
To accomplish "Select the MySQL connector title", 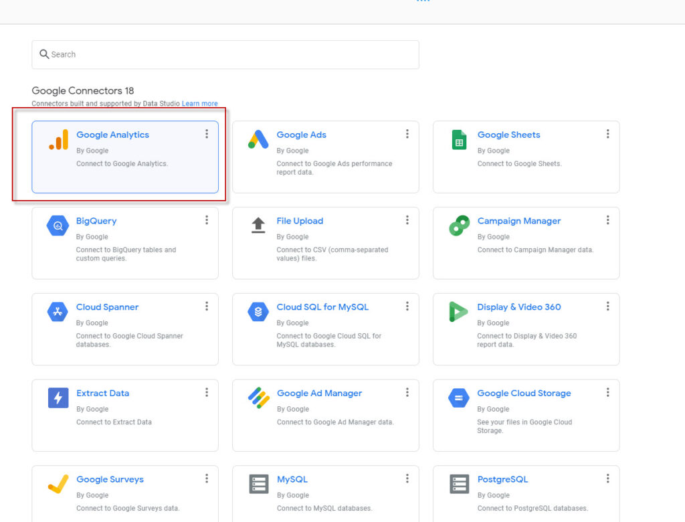I will click(x=292, y=479).
